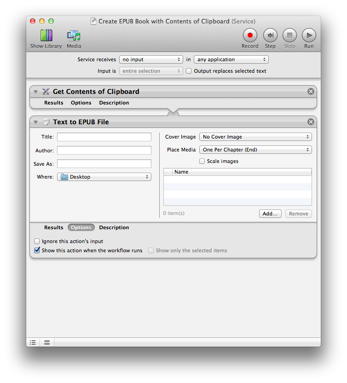This screenshot has width=347, height=383.
Task: Click into the Title text field
Action: (x=104, y=137)
